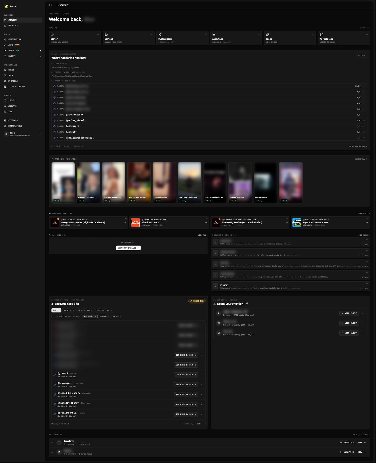Click the link icon beside @oficialbonnie_

54,414
